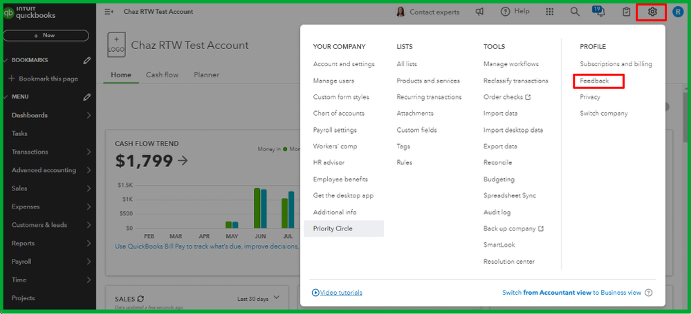Image resolution: width=691 pixels, height=314 pixels.
Task: Select Feedback under Profile
Action: pos(594,81)
